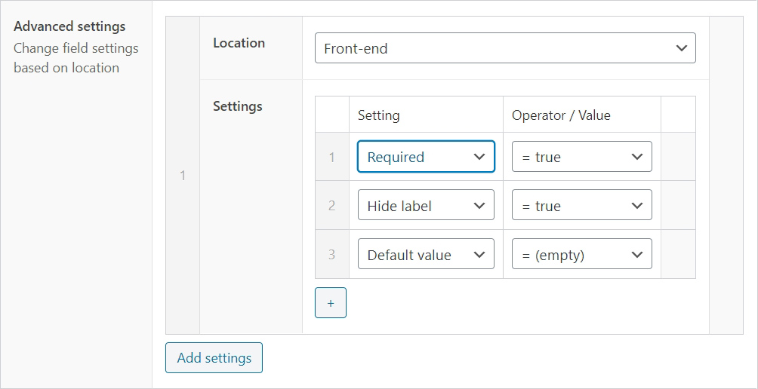The height and width of the screenshot is (389, 758).
Task: Click the empty action cell in Default value row
Action: (678, 255)
